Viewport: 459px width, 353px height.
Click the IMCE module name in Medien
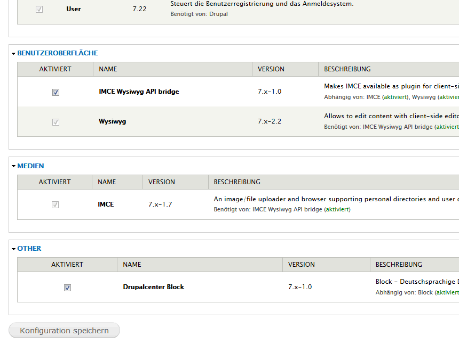click(x=106, y=204)
